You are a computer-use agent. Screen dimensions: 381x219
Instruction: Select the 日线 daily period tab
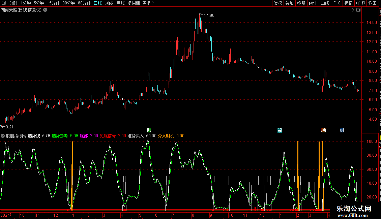(x=98, y=3)
